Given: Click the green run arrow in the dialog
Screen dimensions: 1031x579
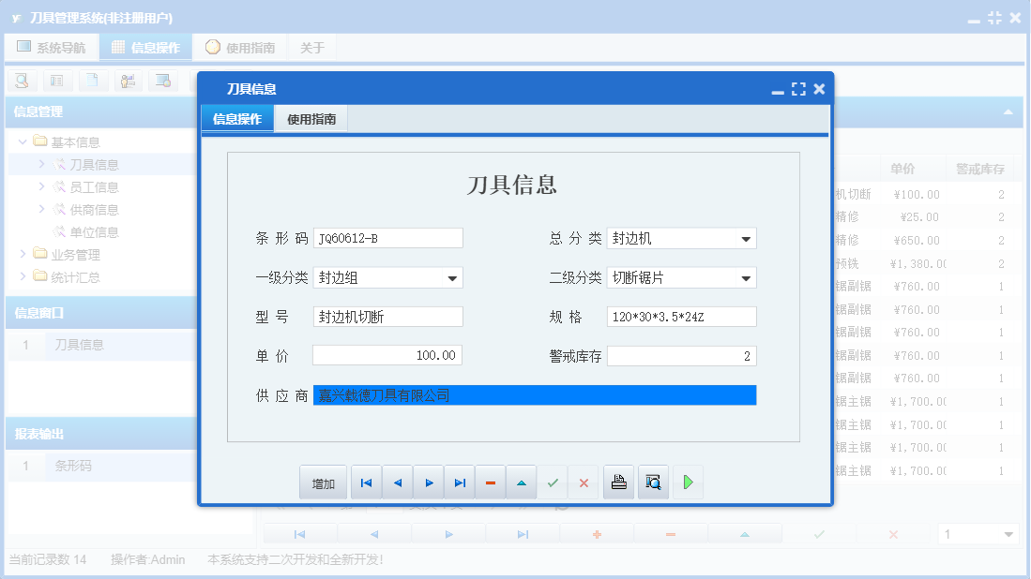Looking at the screenshot, I should point(688,482).
